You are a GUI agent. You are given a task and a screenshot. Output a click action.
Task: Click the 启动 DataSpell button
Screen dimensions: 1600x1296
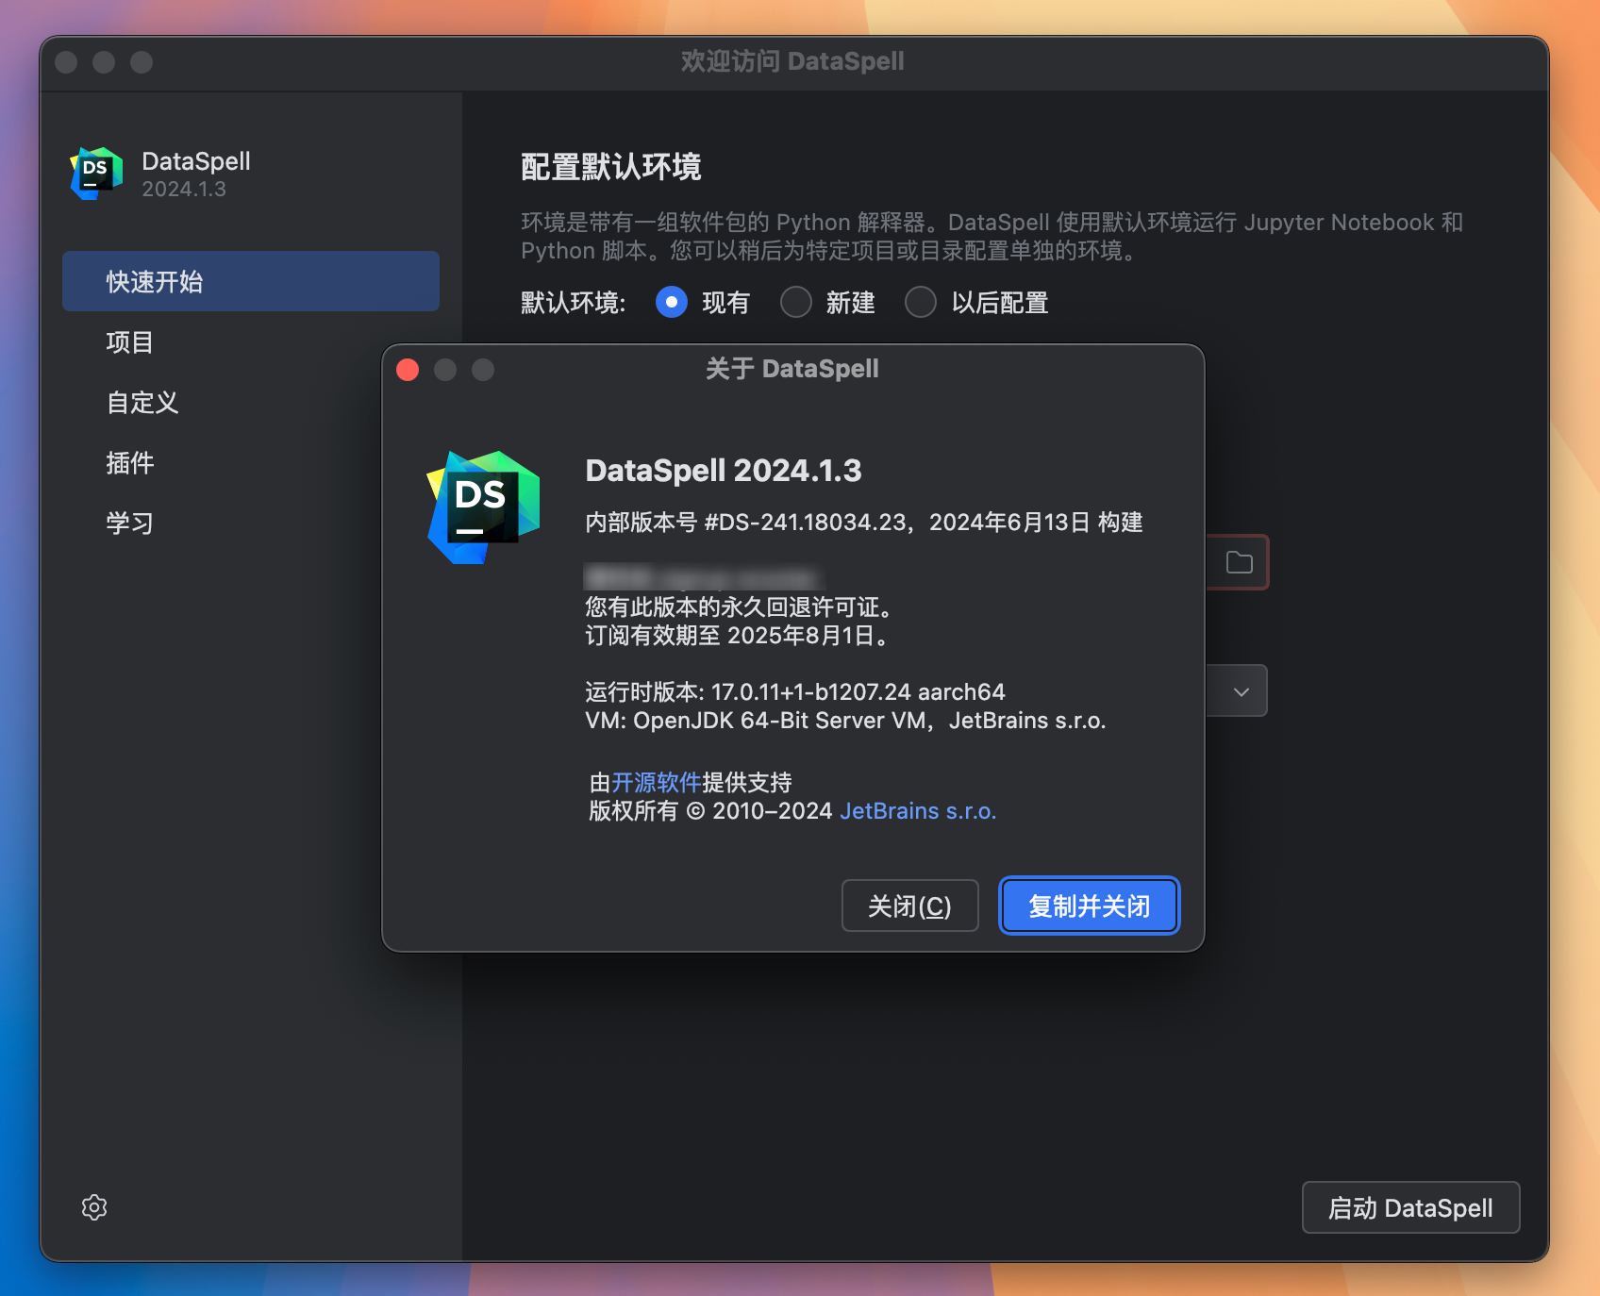tap(1410, 1207)
